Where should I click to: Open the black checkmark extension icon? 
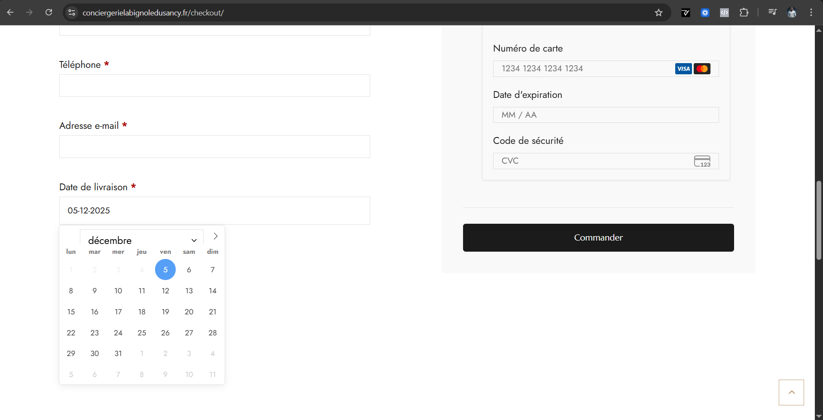point(686,12)
